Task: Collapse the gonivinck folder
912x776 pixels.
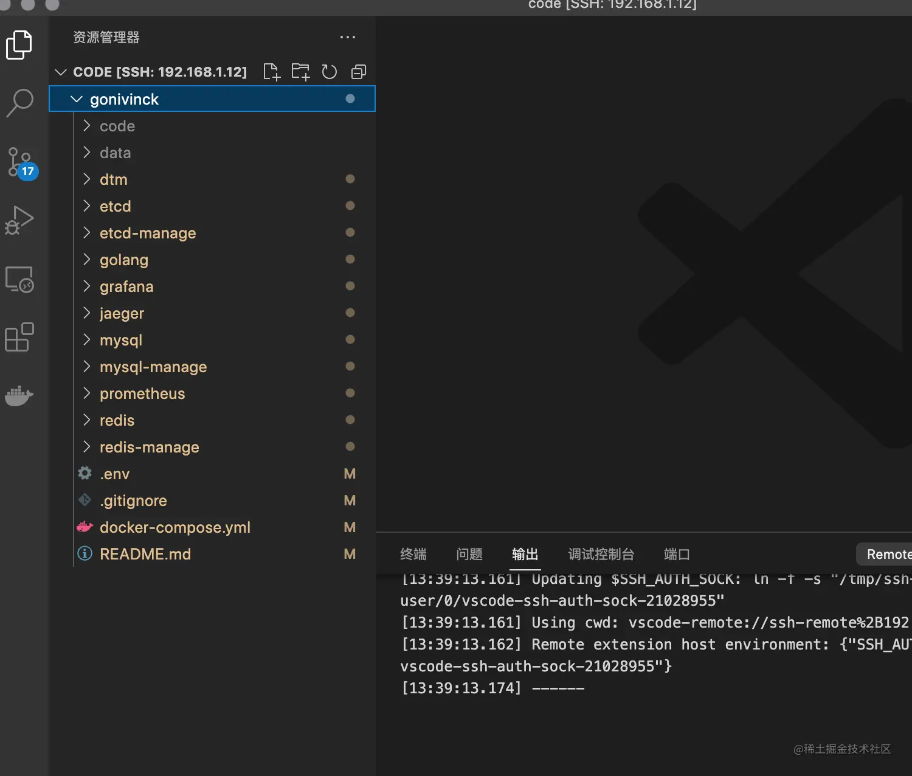Action: 77,99
